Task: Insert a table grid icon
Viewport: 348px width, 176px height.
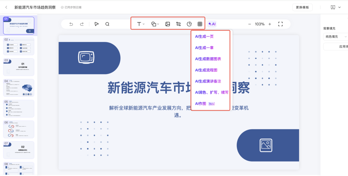Action: [x=200, y=24]
